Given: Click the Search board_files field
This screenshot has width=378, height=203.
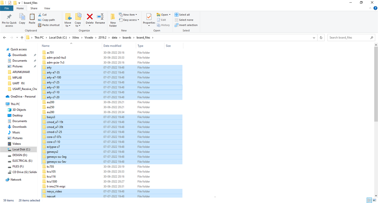Looking at the screenshot, I should [x=351, y=37].
